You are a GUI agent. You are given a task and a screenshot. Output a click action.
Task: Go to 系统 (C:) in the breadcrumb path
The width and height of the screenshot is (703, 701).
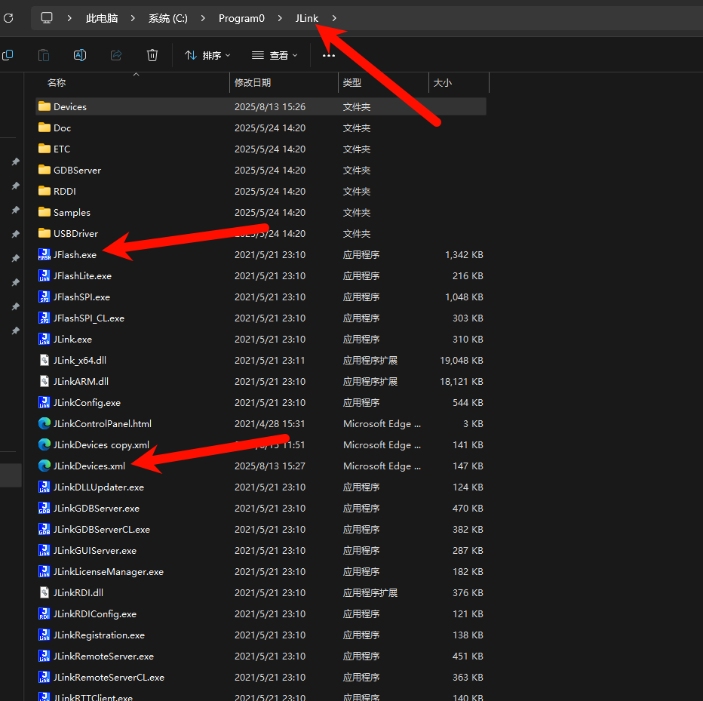[168, 18]
